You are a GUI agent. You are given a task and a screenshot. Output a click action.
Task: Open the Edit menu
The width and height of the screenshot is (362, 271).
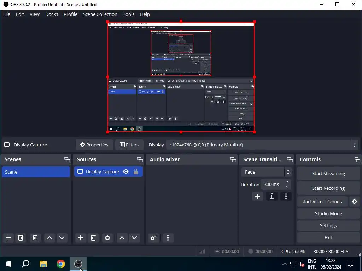[20, 14]
